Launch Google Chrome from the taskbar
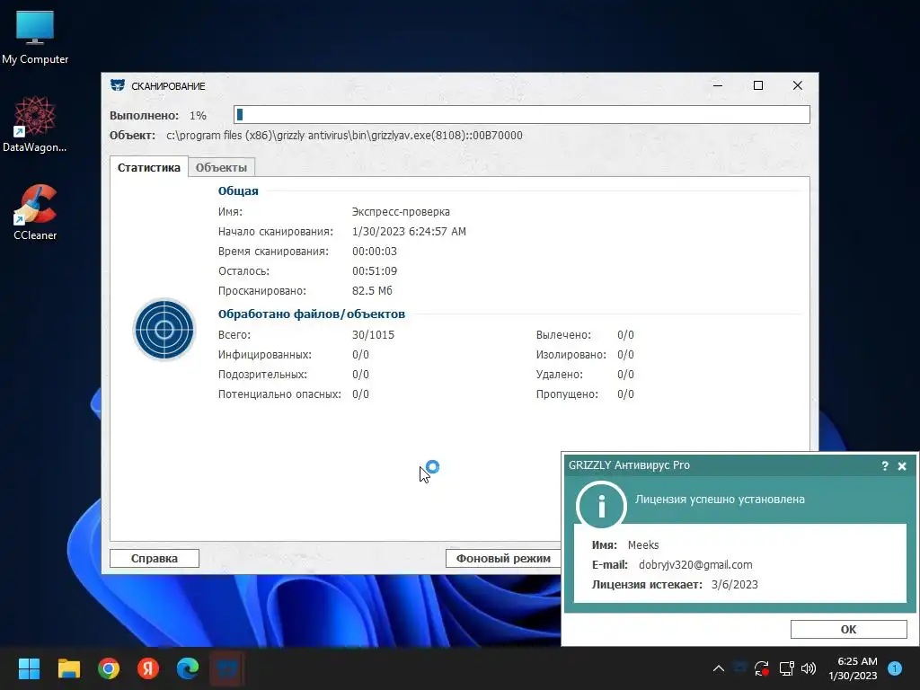The height and width of the screenshot is (690, 920). [x=109, y=668]
